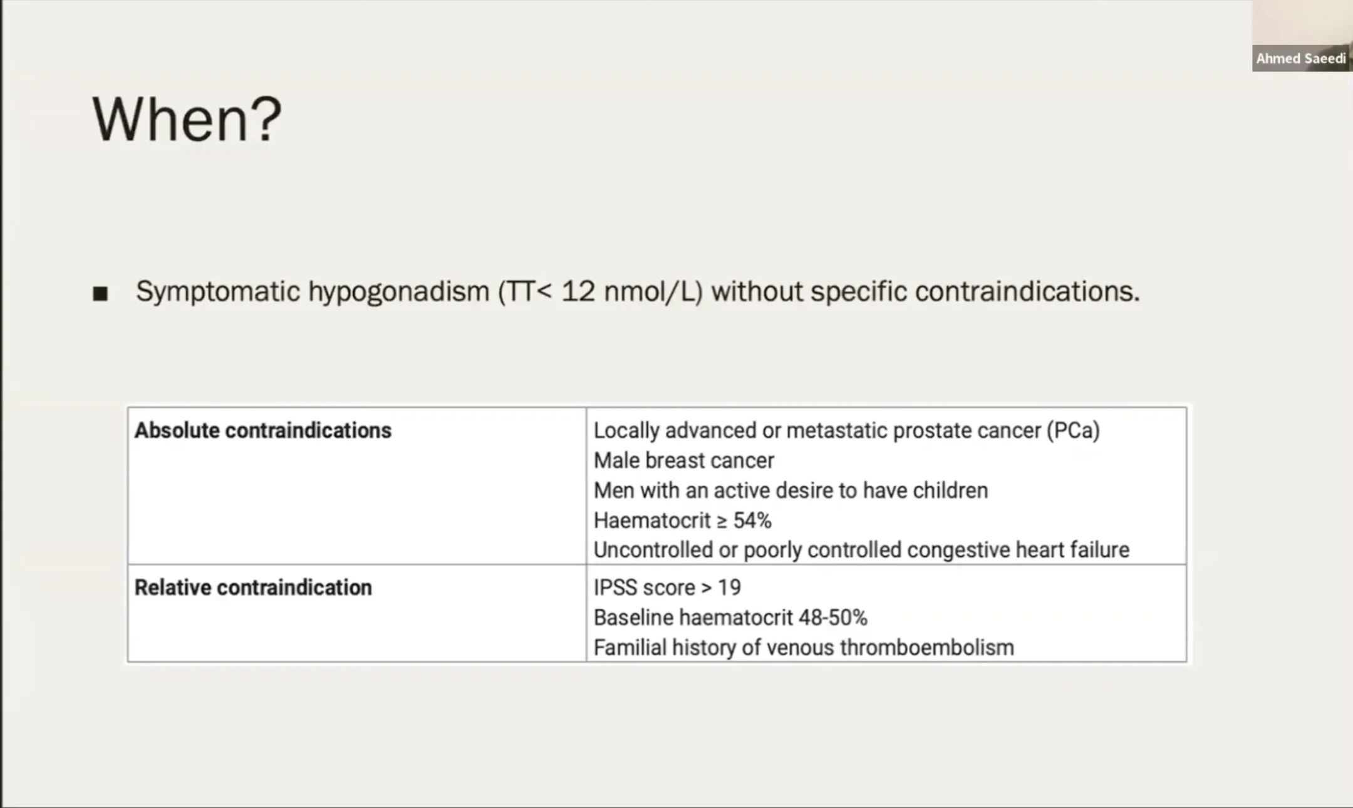The height and width of the screenshot is (808, 1353).
Task: Select the "Absolute contraindications" table heading
Action: [262, 431]
